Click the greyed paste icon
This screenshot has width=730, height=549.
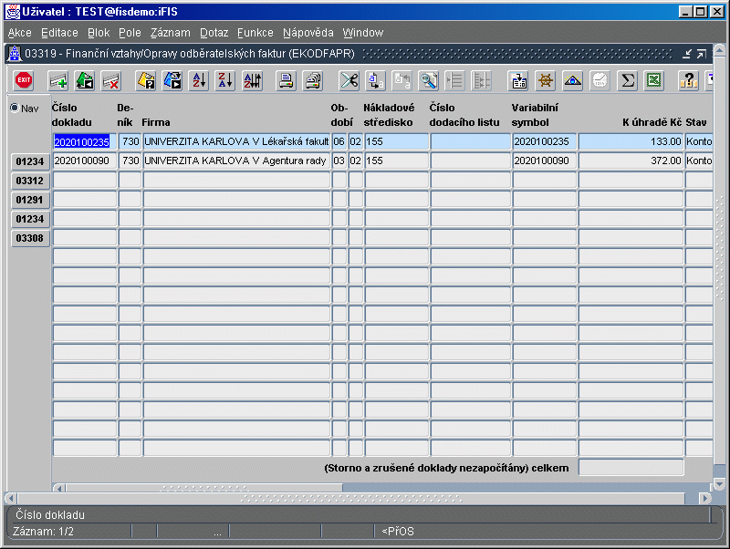(x=402, y=80)
